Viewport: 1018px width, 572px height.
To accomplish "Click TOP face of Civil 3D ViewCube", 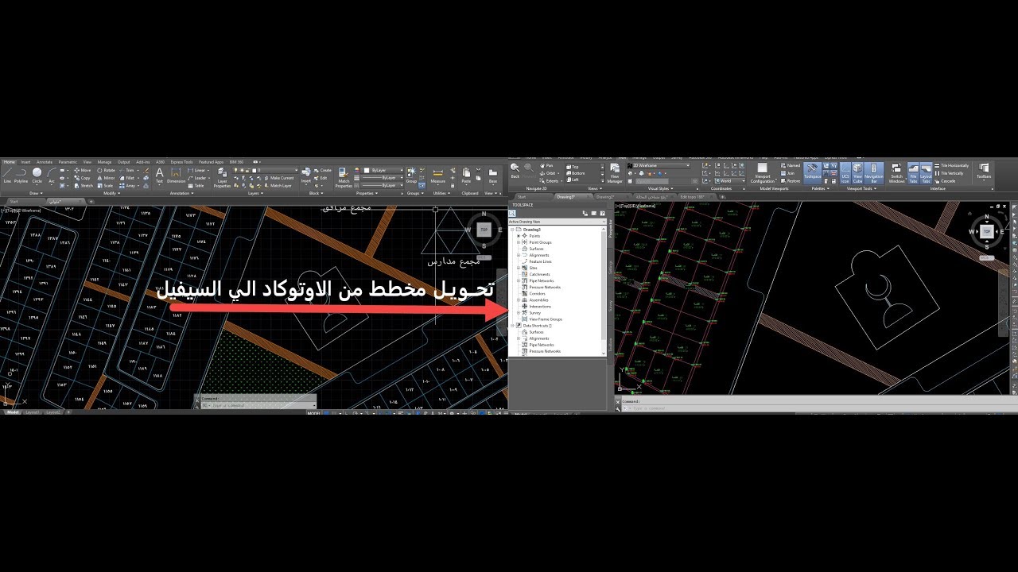I will 987,231.
